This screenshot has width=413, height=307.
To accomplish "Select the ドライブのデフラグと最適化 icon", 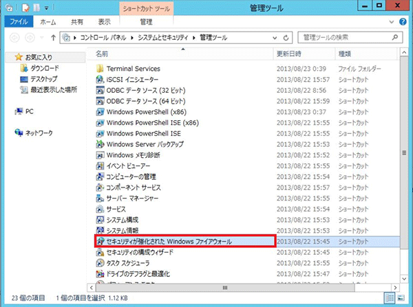I will tap(100, 274).
